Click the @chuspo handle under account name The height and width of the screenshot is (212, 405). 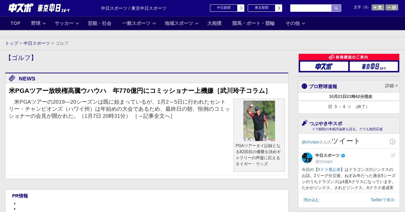pyautogui.click(x=324, y=162)
